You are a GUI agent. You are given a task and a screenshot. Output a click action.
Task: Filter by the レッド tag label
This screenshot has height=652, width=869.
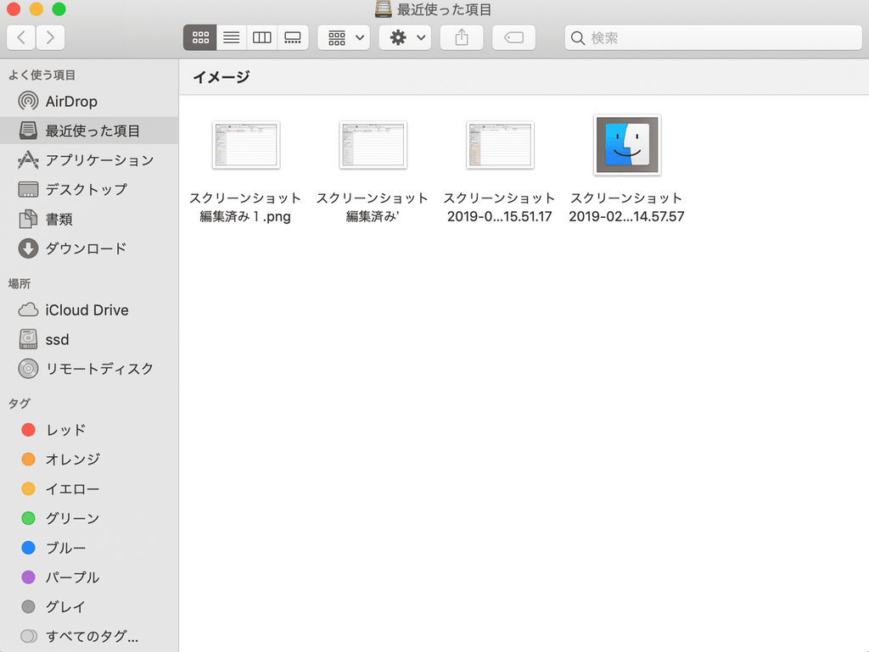(66, 430)
